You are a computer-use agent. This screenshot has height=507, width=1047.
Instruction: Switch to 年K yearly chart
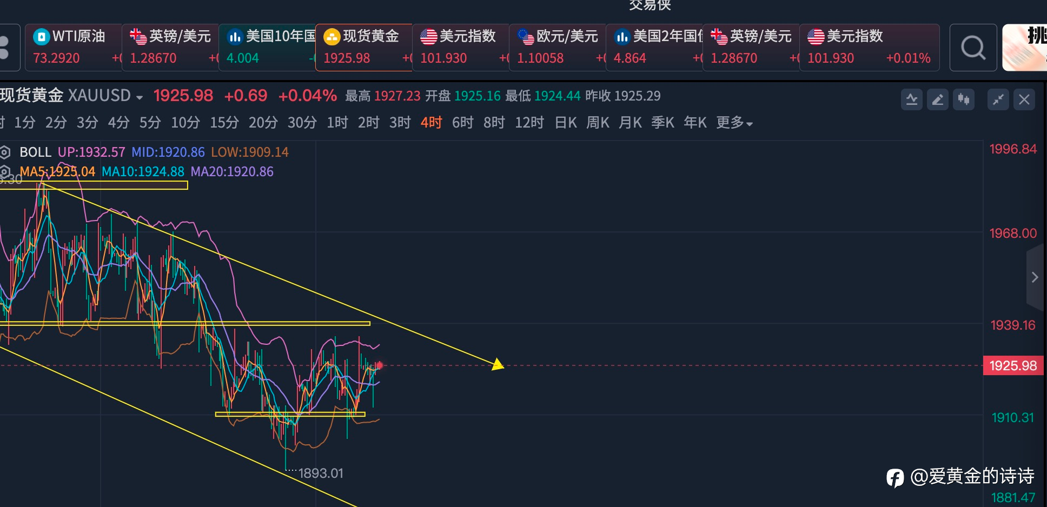(695, 123)
